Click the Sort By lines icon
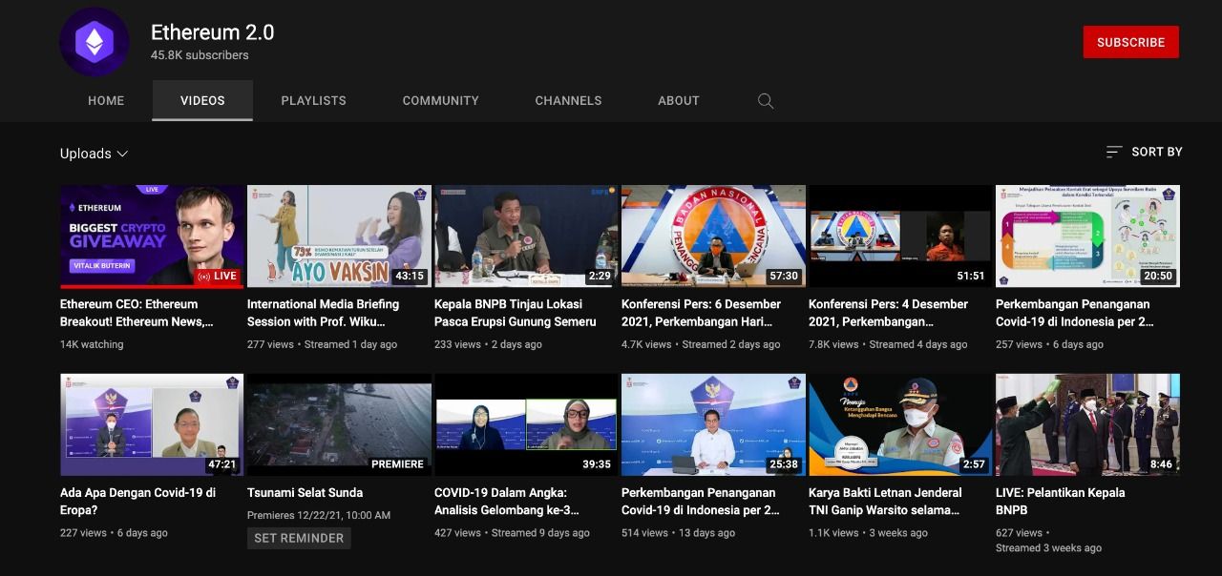Viewport: 1222px width, 576px height. point(1114,152)
